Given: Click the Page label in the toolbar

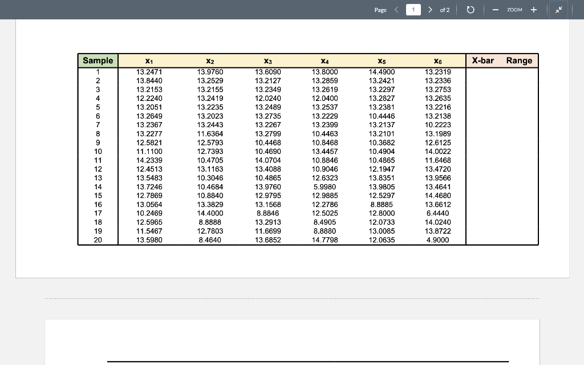Looking at the screenshot, I should coord(380,10).
